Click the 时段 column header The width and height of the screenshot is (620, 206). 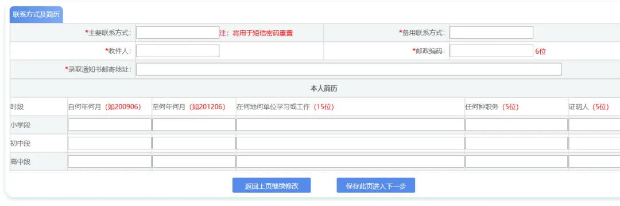pos(17,107)
